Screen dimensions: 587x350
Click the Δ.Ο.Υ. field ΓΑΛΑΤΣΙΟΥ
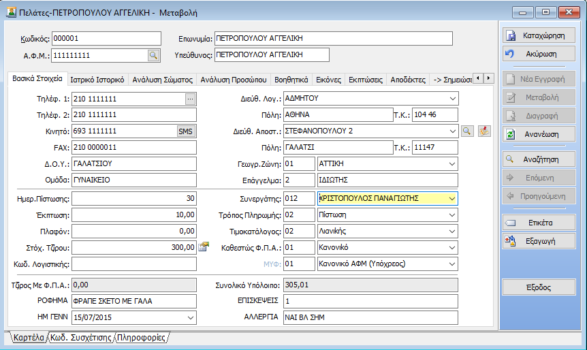click(134, 164)
